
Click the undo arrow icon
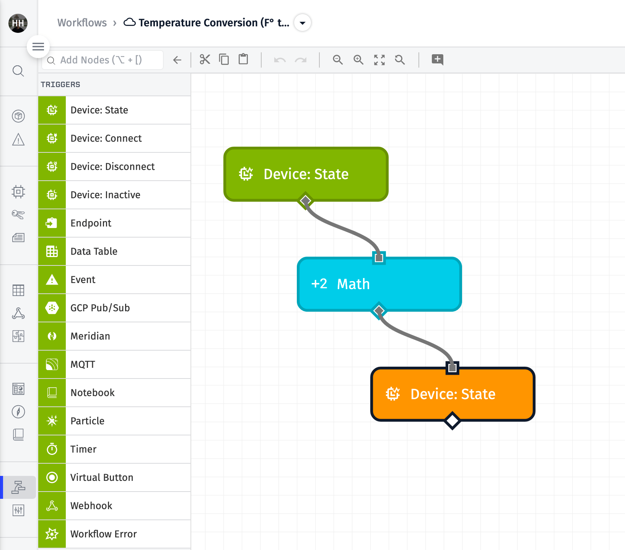click(280, 60)
